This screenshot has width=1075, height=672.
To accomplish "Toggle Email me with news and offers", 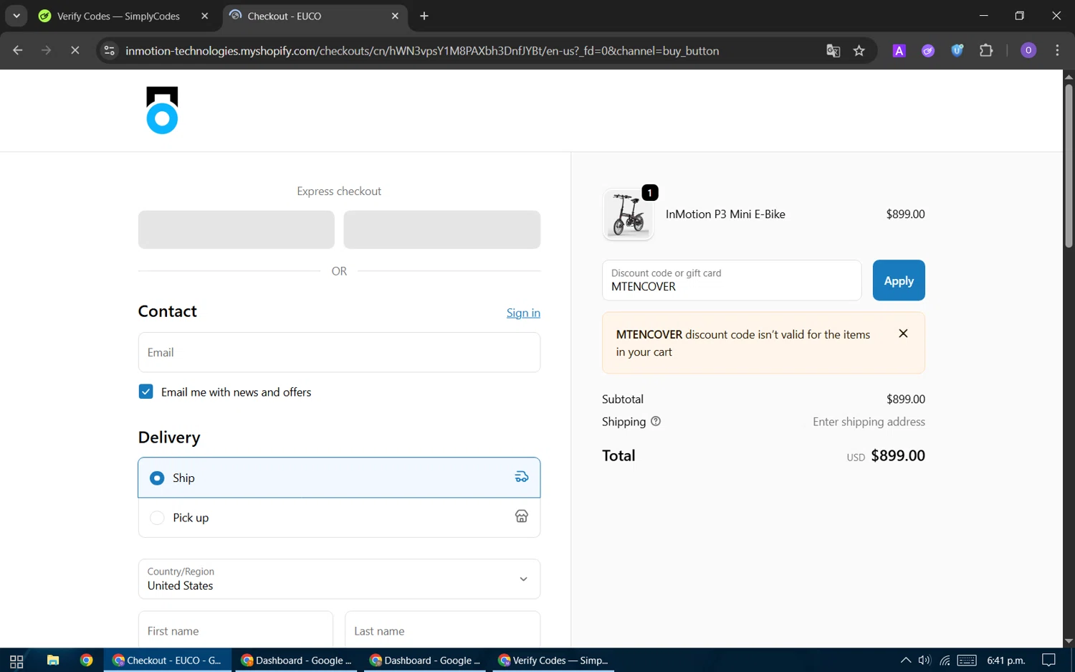I will (145, 392).
